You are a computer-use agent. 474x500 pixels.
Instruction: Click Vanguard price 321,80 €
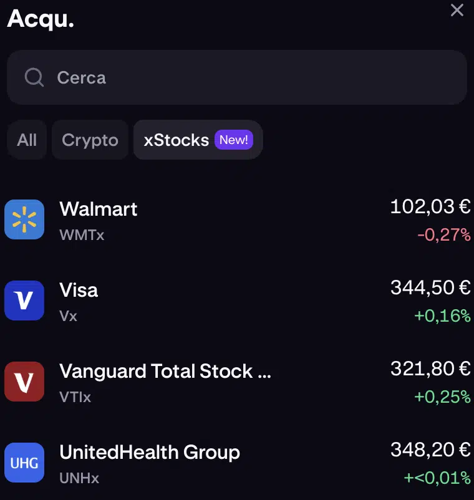coord(430,368)
